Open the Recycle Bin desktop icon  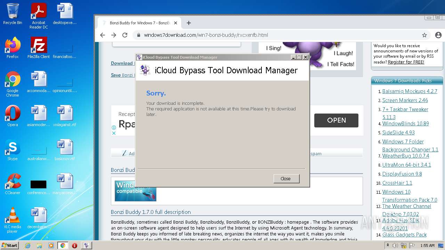pos(13,14)
